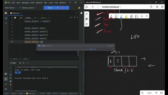Open the DSA-Python project dropdown
The image size is (168, 95).
click(10, 8)
